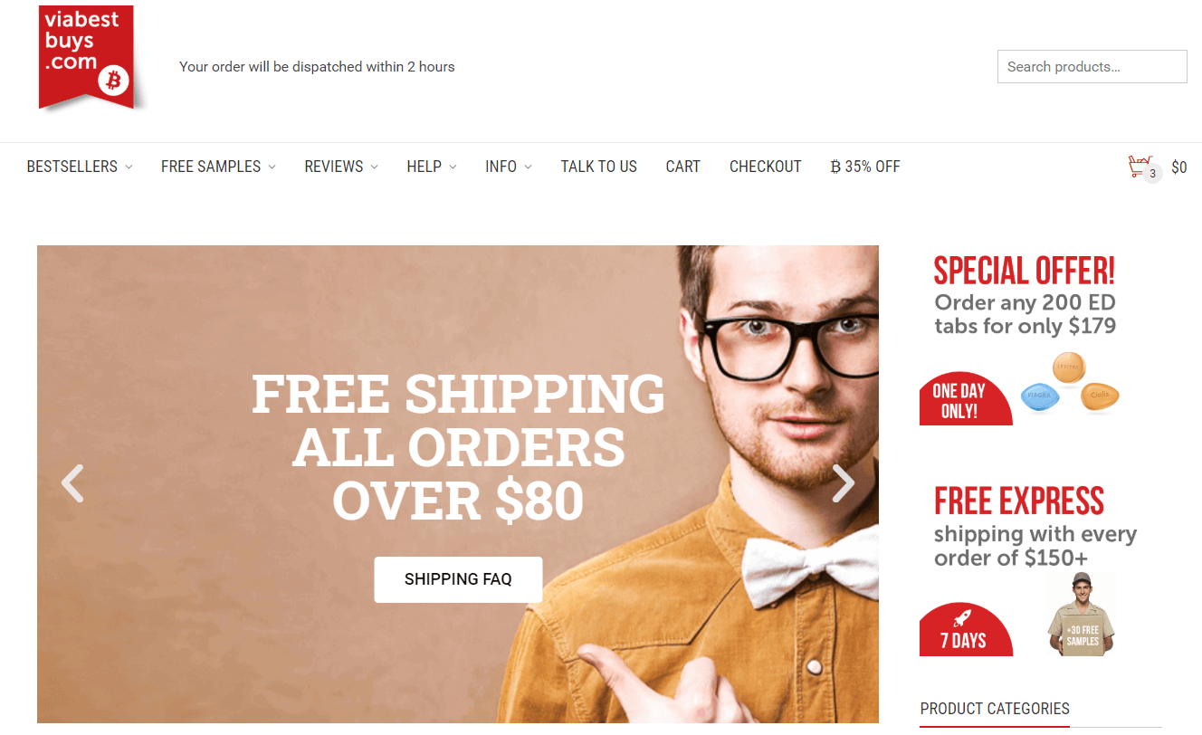Expand the Help menu

pos(432,167)
